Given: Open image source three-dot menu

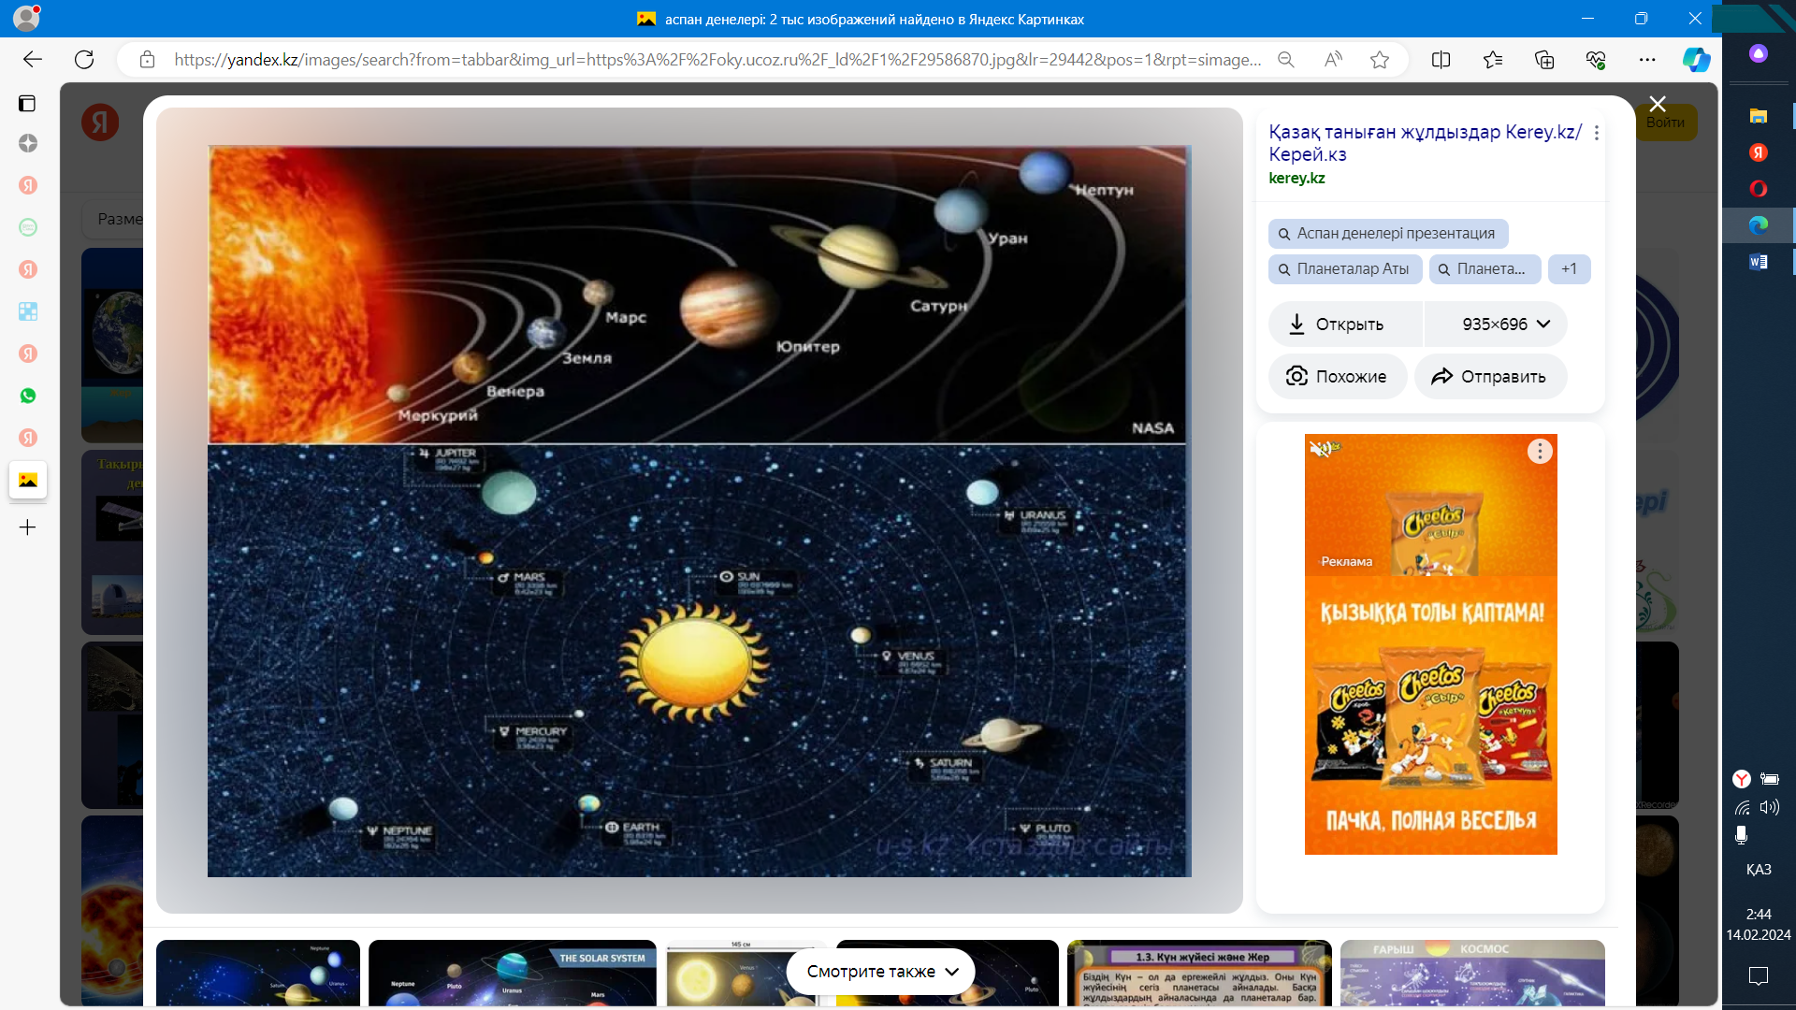Looking at the screenshot, I should tap(1597, 133).
